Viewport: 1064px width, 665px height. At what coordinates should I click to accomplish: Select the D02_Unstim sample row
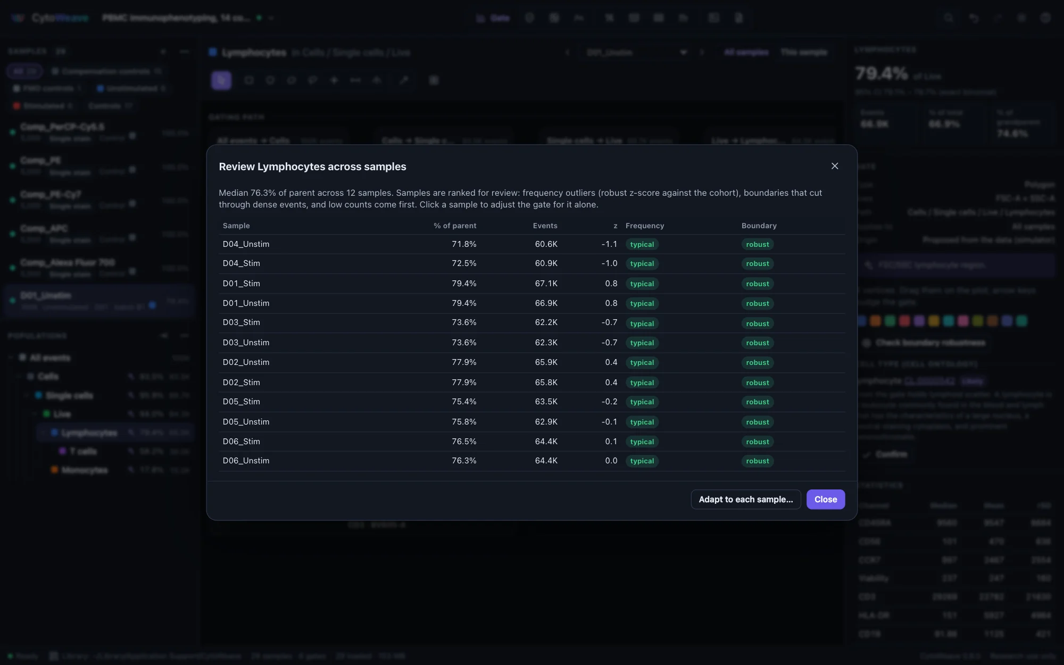532,363
